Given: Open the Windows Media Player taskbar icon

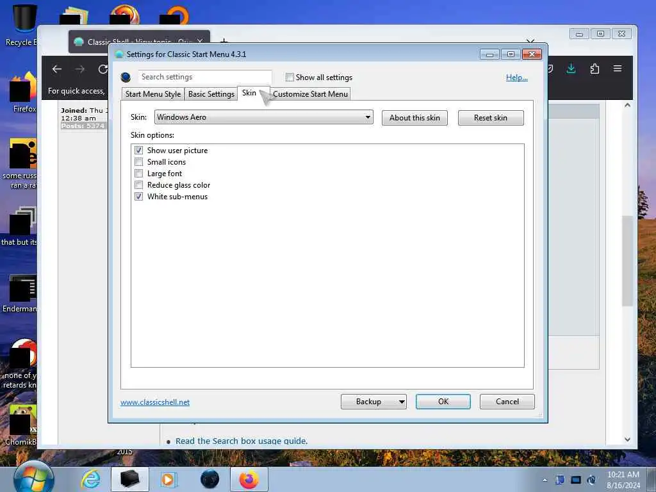Looking at the screenshot, I should [168, 479].
